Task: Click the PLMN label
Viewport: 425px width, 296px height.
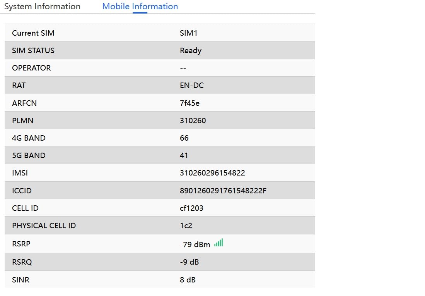Action: (x=22, y=120)
